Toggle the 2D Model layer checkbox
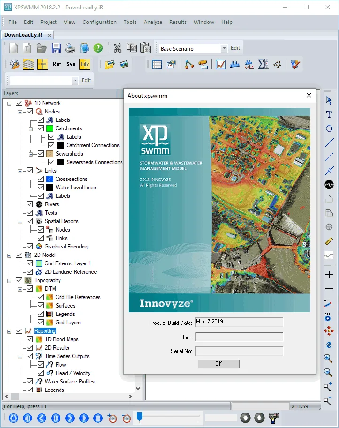The height and width of the screenshot is (428, 339). 19,255
